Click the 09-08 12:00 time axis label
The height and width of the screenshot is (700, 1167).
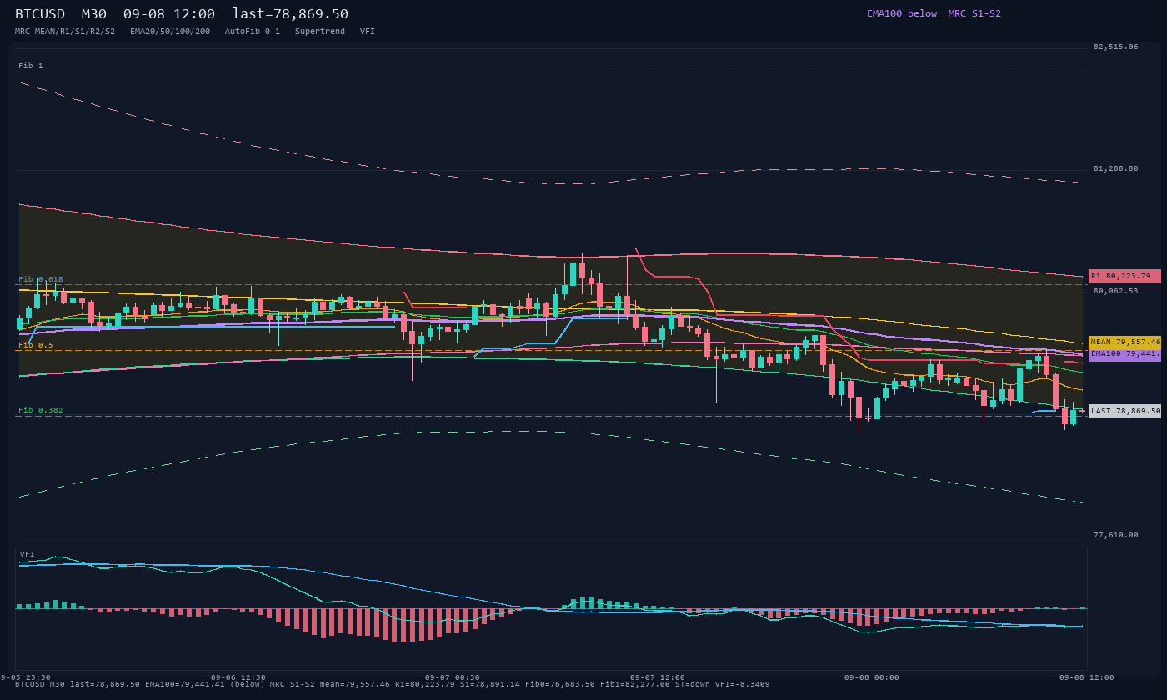tap(1086, 677)
